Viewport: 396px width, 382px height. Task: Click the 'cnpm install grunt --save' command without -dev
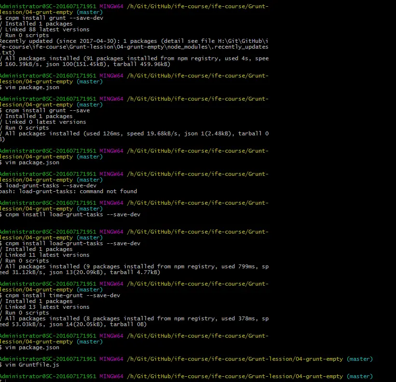45,110
